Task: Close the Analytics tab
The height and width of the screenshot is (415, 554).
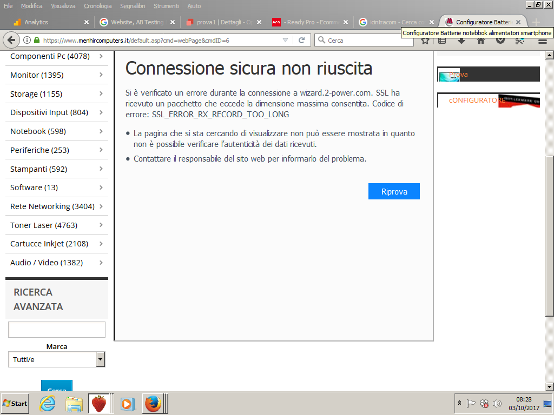Action: (x=87, y=22)
